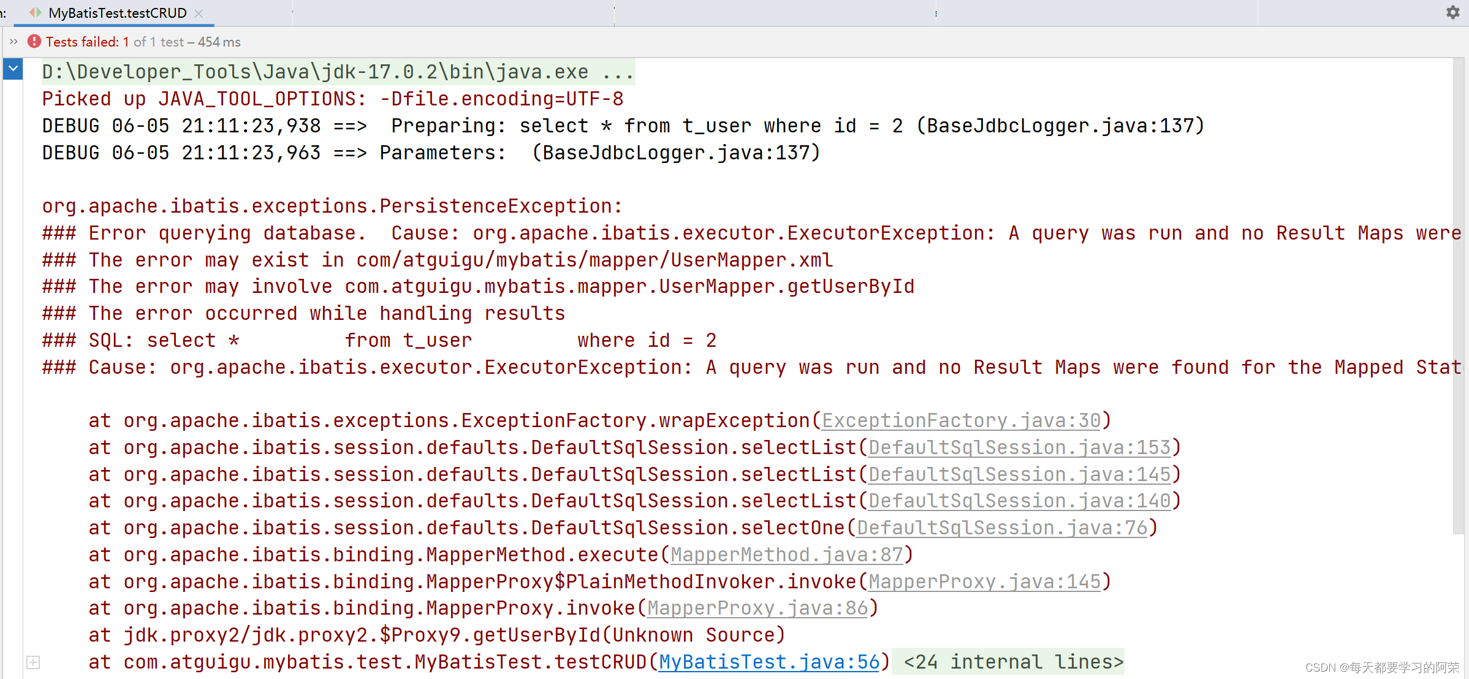
Task: Open the DefaultSqlSession.java:145 link
Action: tap(1019, 474)
